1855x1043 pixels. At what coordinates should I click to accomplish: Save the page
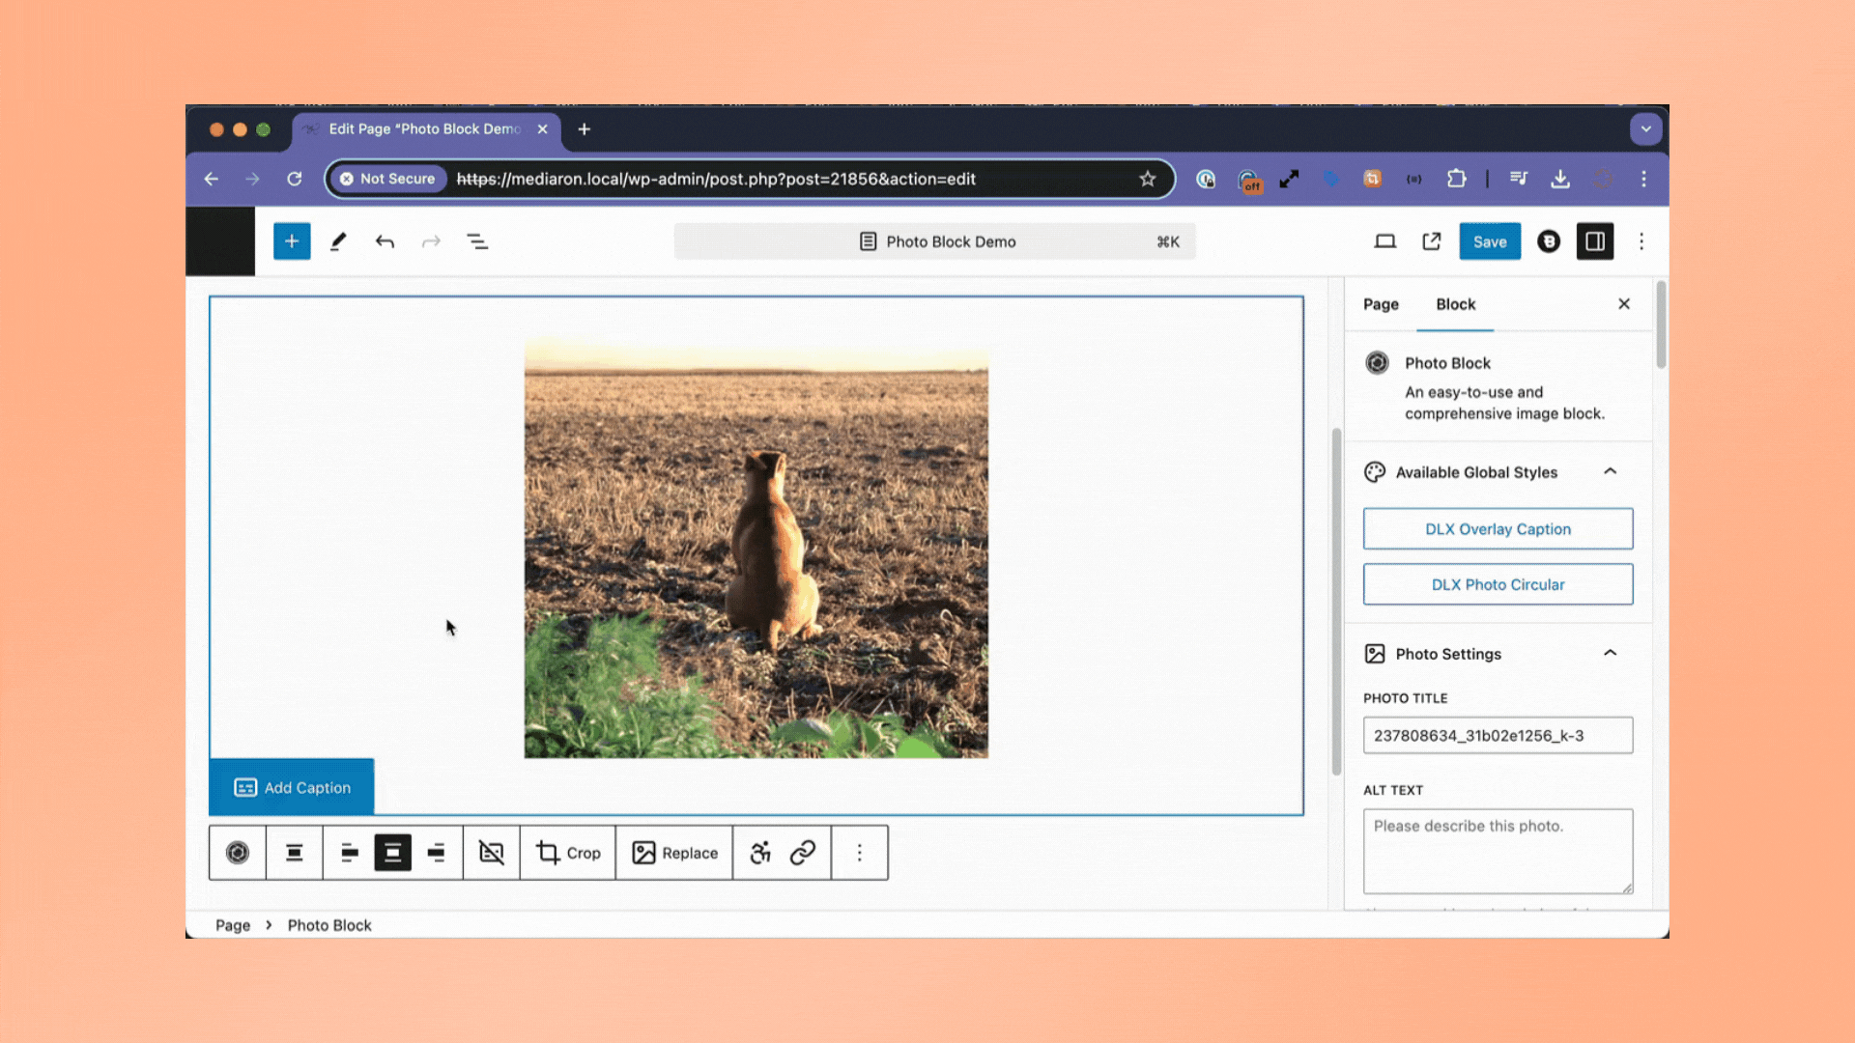pos(1490,241)
